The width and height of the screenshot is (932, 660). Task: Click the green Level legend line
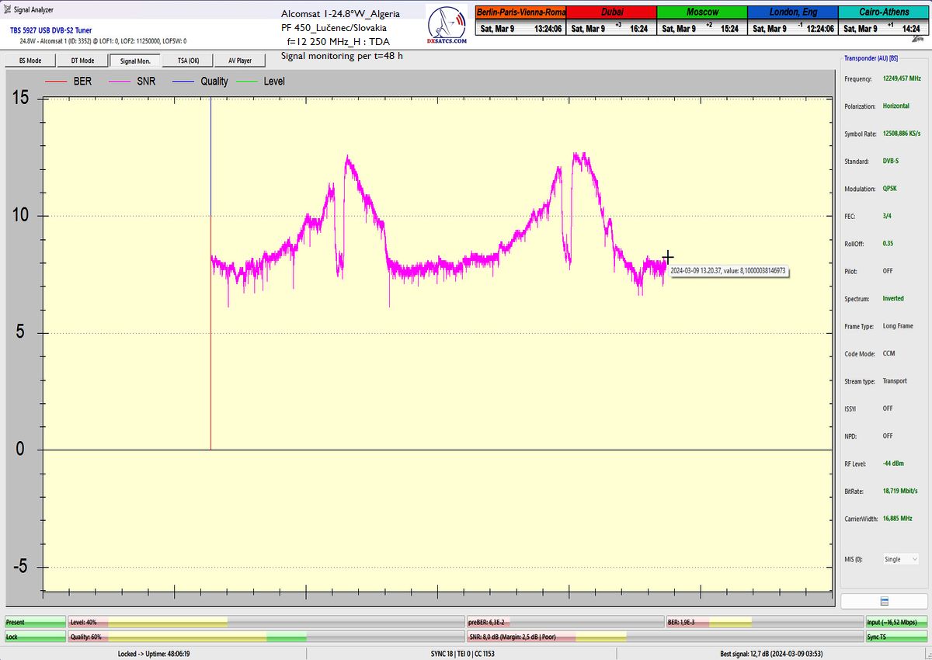[247, 82]
